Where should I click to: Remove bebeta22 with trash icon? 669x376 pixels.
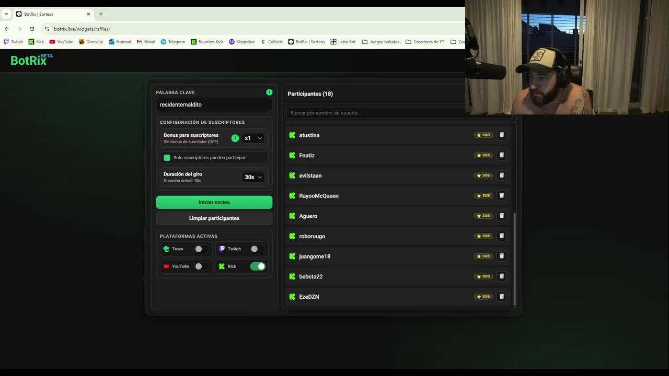coord(501,276)
